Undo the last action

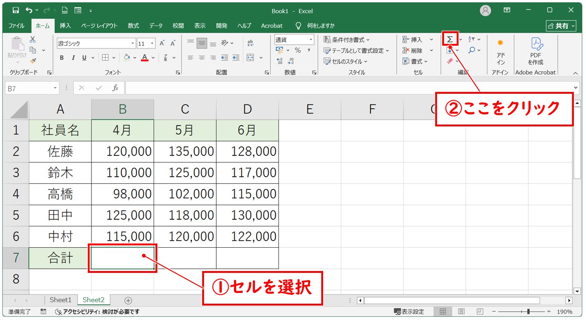pos(29,10)
